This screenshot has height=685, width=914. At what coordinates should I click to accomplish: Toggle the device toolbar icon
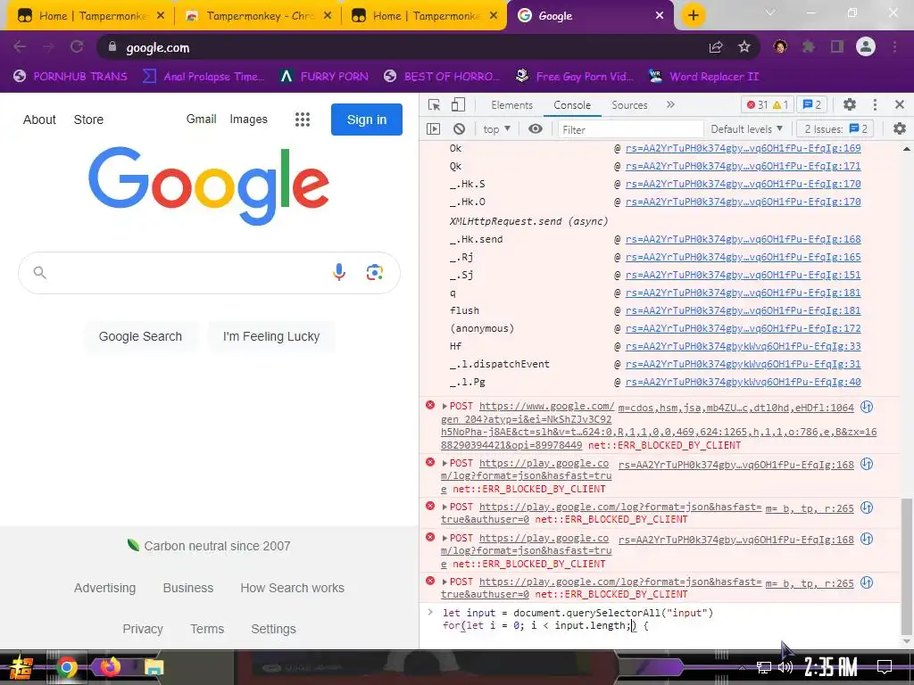click(x=458, y=105)
